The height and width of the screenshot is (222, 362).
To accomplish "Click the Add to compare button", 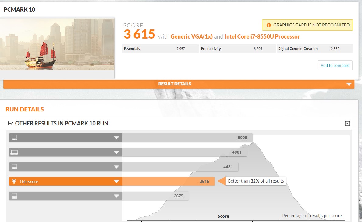I will pyautogui.click(x=335, y=65).
